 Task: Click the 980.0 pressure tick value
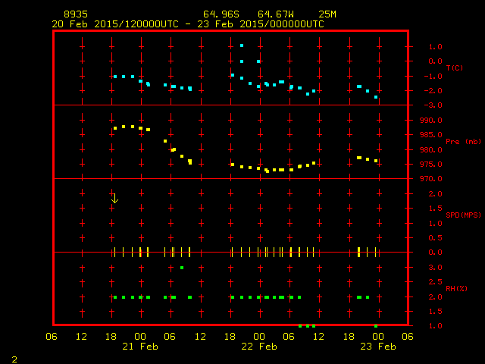tap(431, 150)
